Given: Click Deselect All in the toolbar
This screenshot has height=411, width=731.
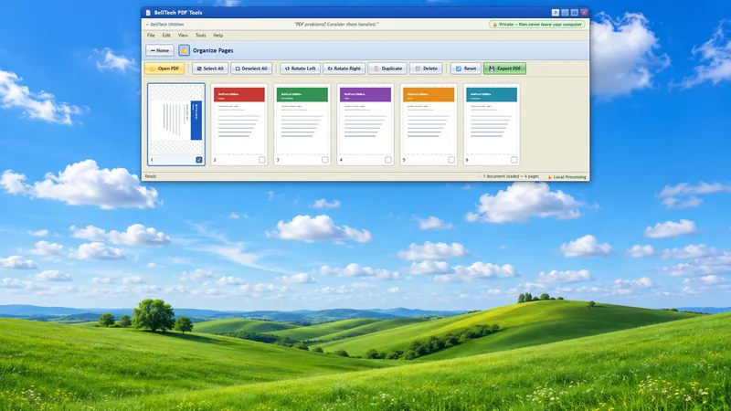Looking at the screenshot, I should click(x=251, y=68).
